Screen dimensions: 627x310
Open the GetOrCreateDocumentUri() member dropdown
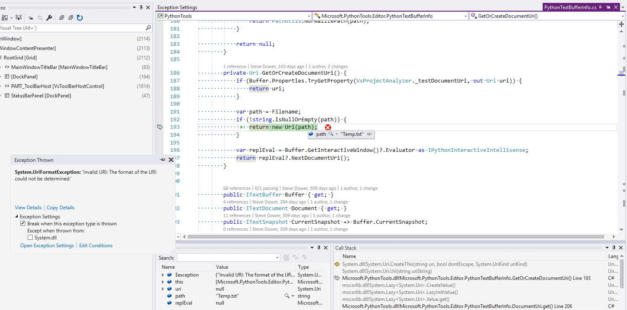click(x=622, y=16)
